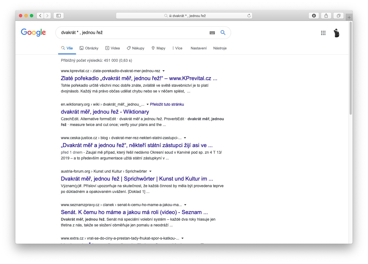Open the Google apps grid
This screenshot has height=264, width=368.
(323, 33)
